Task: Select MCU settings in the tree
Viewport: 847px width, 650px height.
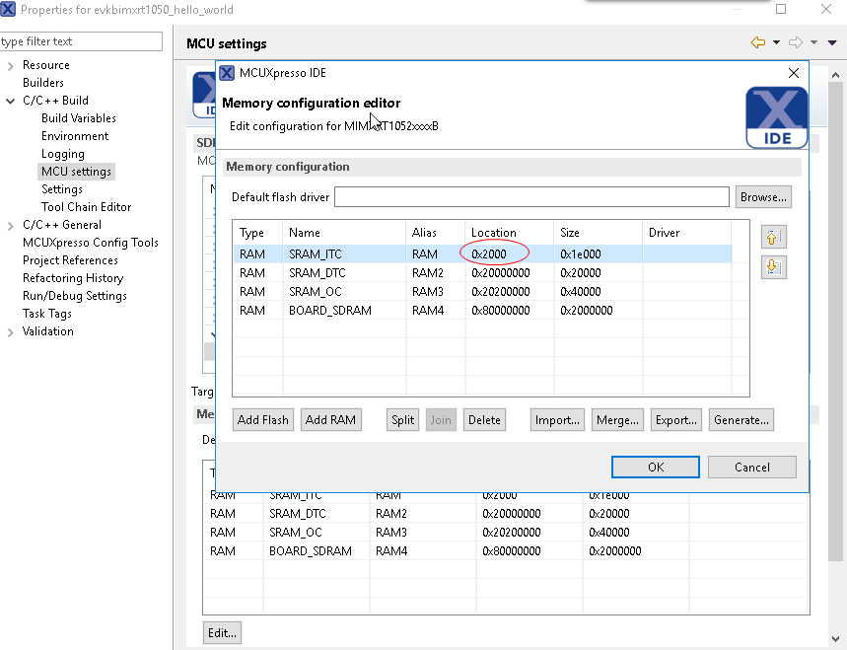Action: pos(76,172)
